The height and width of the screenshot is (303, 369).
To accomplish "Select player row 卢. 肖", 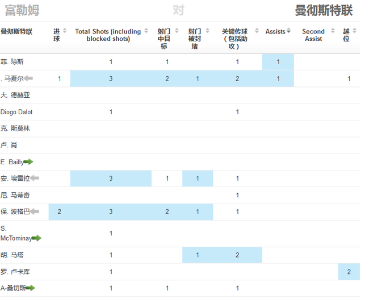I will coord(180,146).
